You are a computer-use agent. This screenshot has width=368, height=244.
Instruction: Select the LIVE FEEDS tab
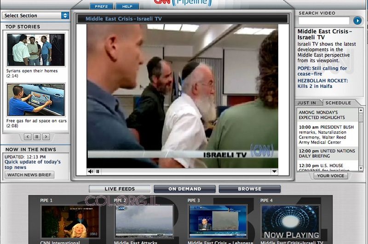point(120,189)
